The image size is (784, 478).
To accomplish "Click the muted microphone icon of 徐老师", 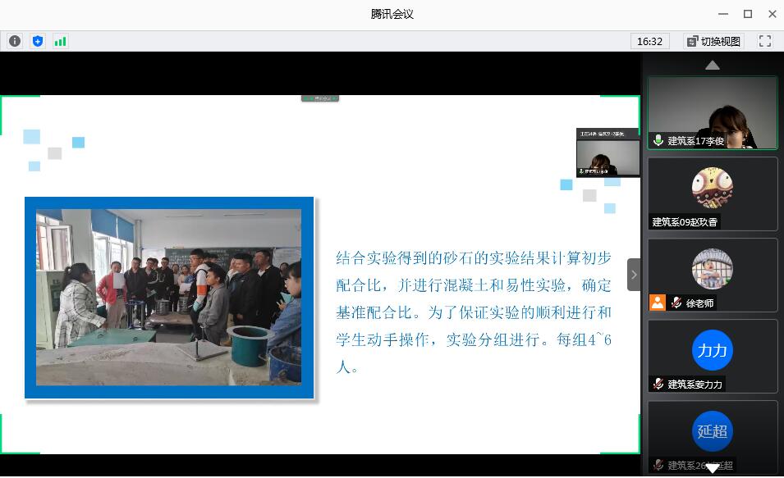I will click(676, 303).
